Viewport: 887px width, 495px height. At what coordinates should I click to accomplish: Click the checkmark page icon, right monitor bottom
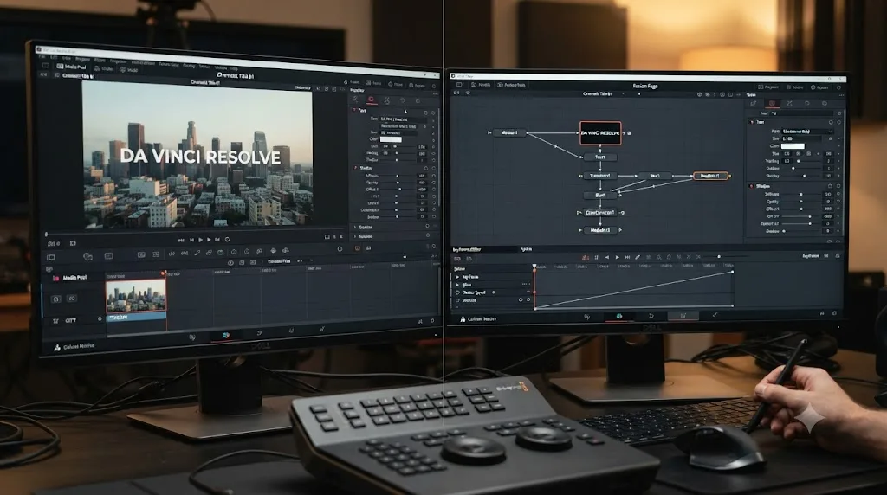click(x=715, y=315)
